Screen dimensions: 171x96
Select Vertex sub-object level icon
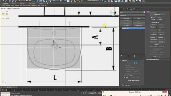[127, 63]
